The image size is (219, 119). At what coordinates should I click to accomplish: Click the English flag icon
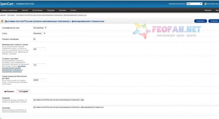point(20,91)
